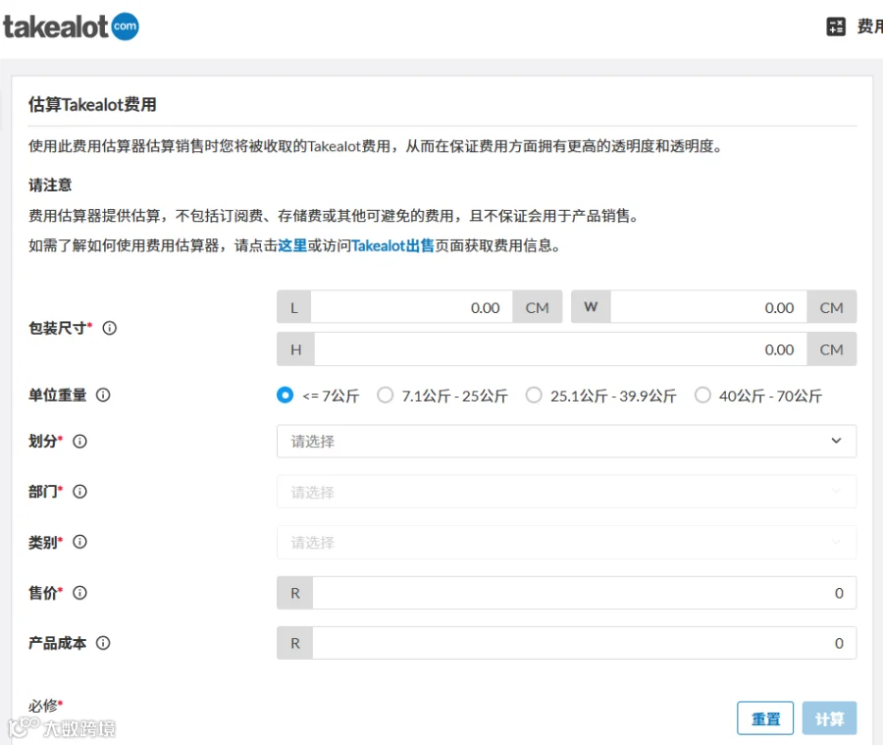Click the takealot.com logo
883x745 pixels.
tap(71, 27)
